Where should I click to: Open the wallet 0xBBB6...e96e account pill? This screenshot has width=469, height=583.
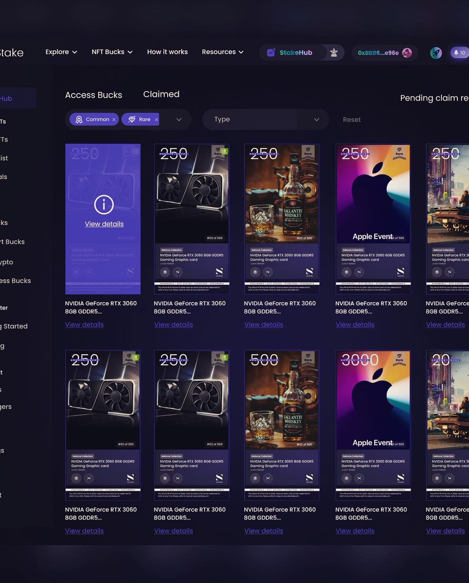click(x=385, y=53)
